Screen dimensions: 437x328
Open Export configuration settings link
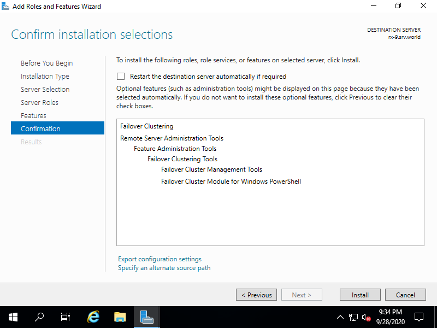coord(160,259)
